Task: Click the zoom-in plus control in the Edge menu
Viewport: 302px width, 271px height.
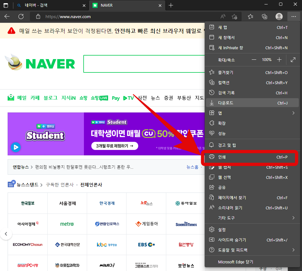Action: (279, 59)
